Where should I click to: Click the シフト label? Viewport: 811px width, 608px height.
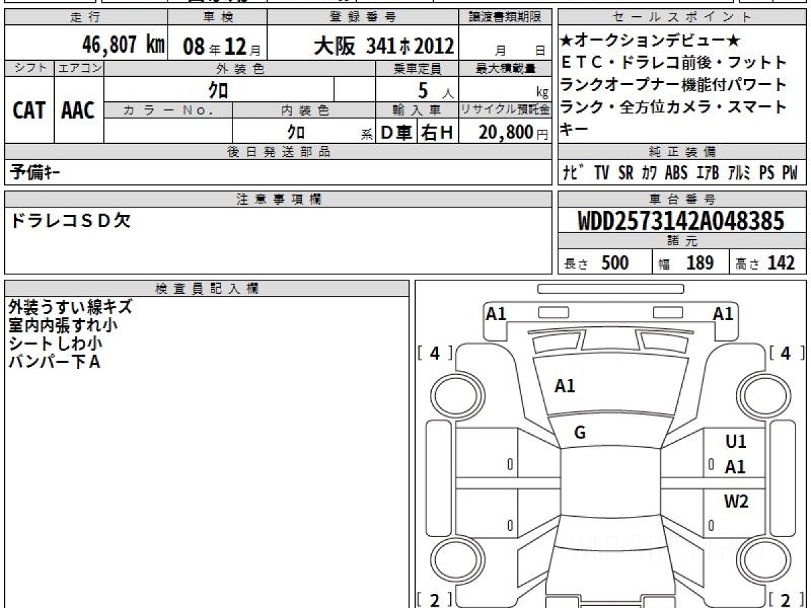pos(29,68)
